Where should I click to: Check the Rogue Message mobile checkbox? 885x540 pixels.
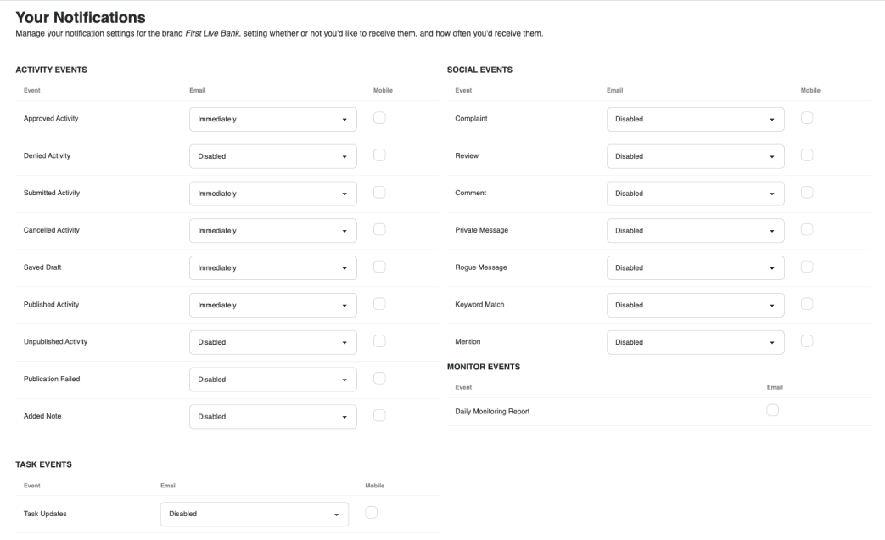pos(807,267)
